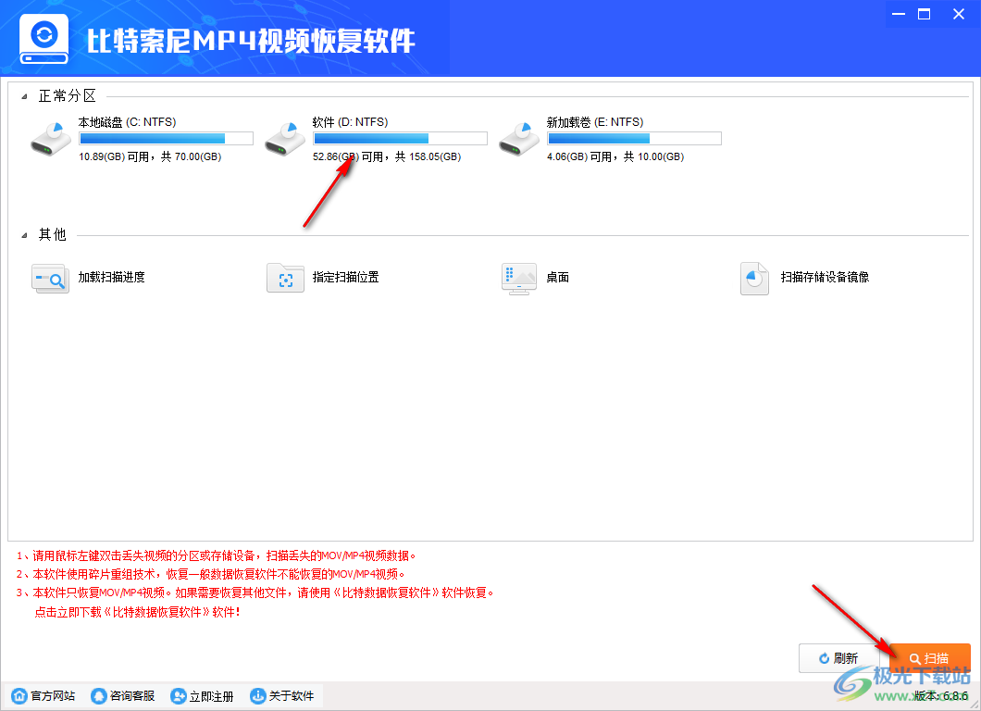Select the local disk C: drive icon

(x=51, y=139)
